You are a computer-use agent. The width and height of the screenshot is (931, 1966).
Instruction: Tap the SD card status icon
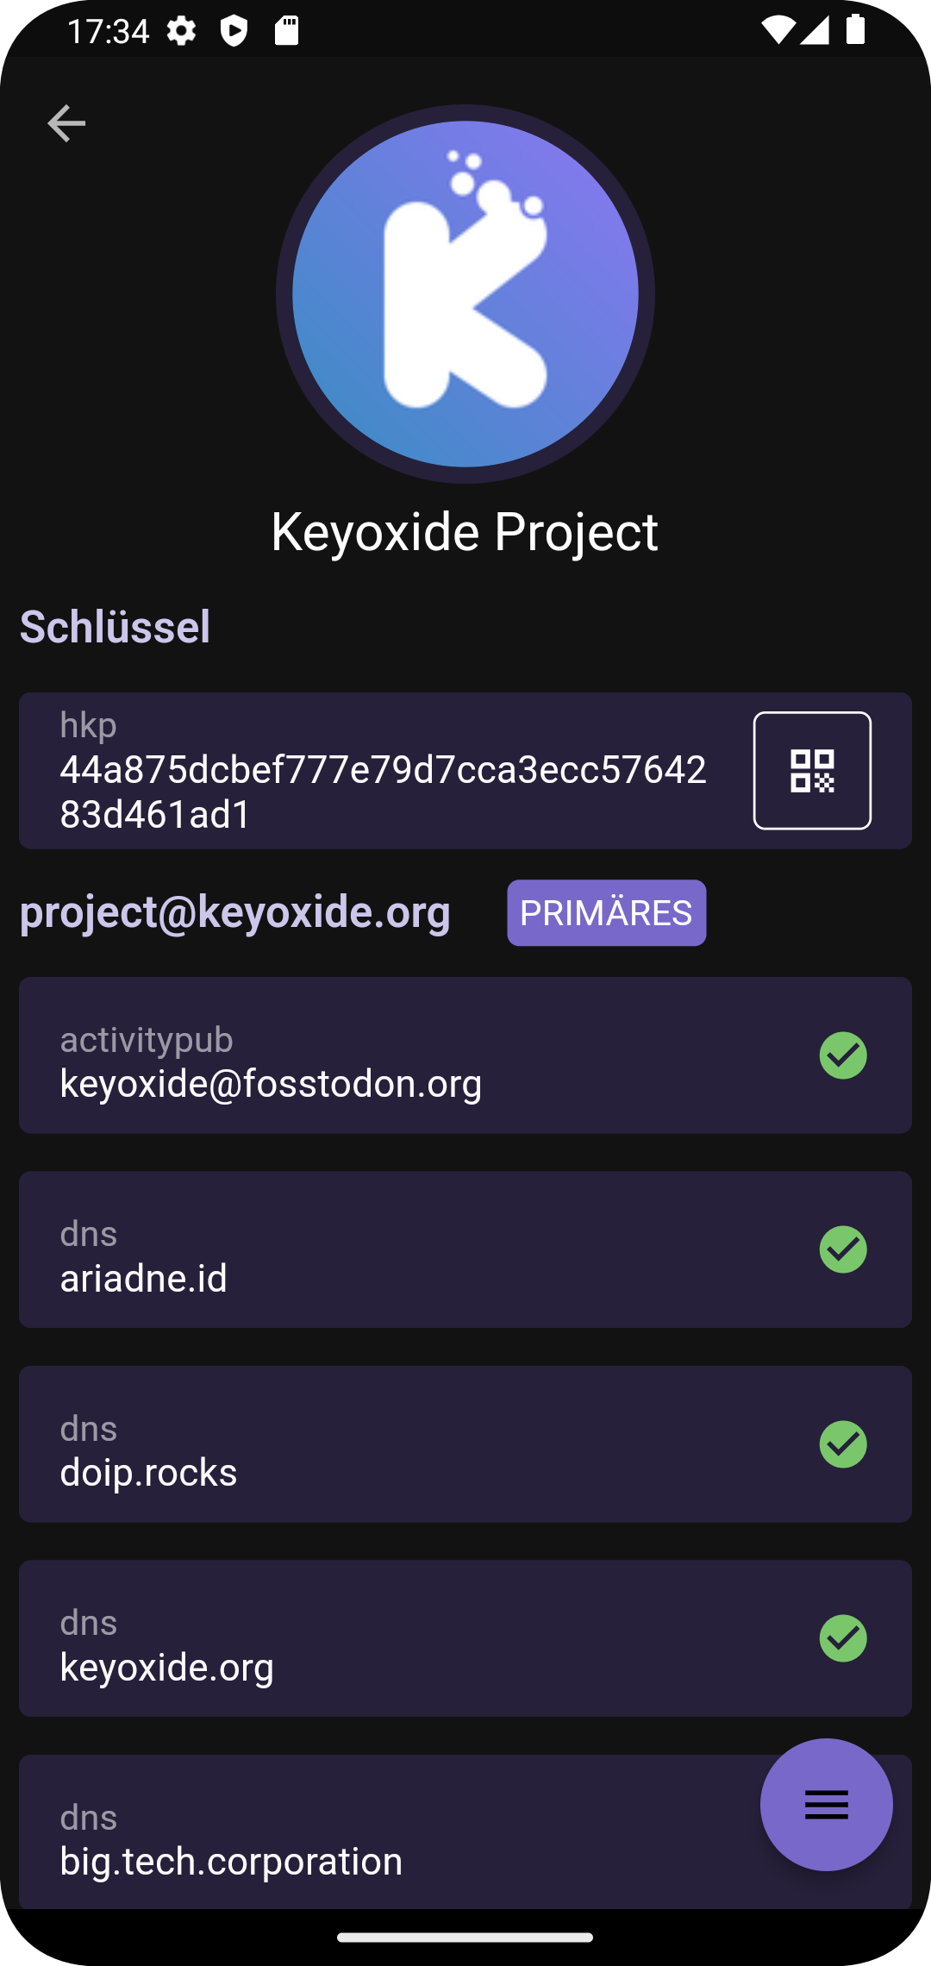[x=286, y=32]
